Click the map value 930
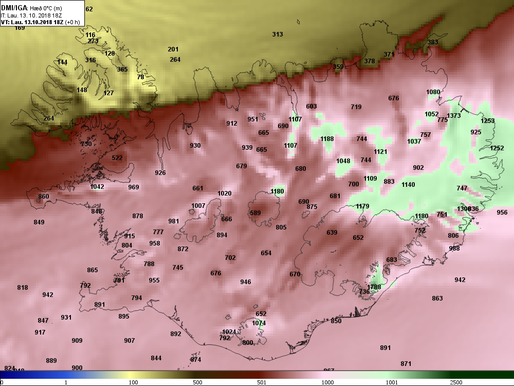Viewport: 514px width, 386px height. [x=195, y=146]
